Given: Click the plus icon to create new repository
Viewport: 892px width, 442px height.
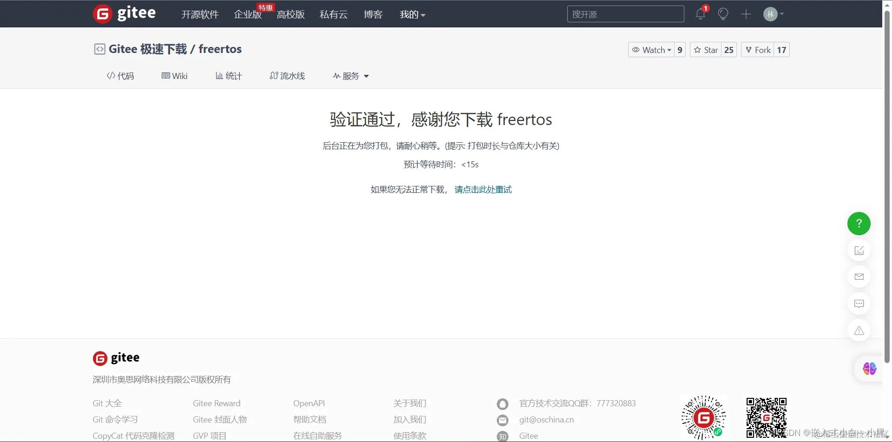Looking at the screenshot, I should pos(746,14).
